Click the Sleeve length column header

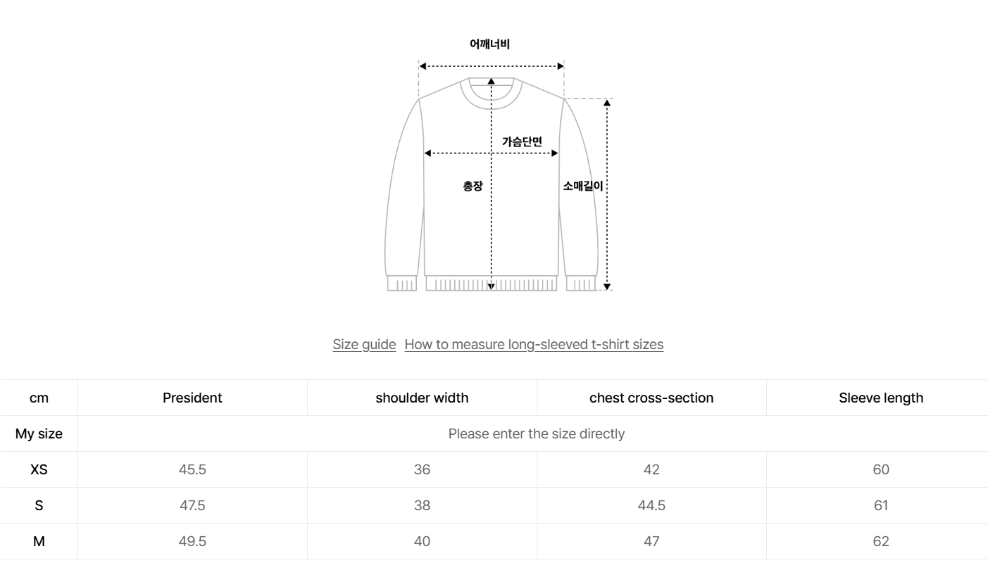(x=881, y=398)
